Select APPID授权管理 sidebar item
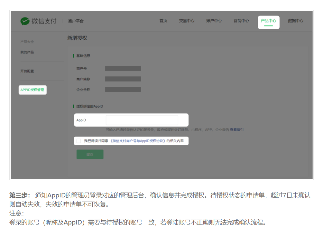Screen dimensions: 323x229 32,90
